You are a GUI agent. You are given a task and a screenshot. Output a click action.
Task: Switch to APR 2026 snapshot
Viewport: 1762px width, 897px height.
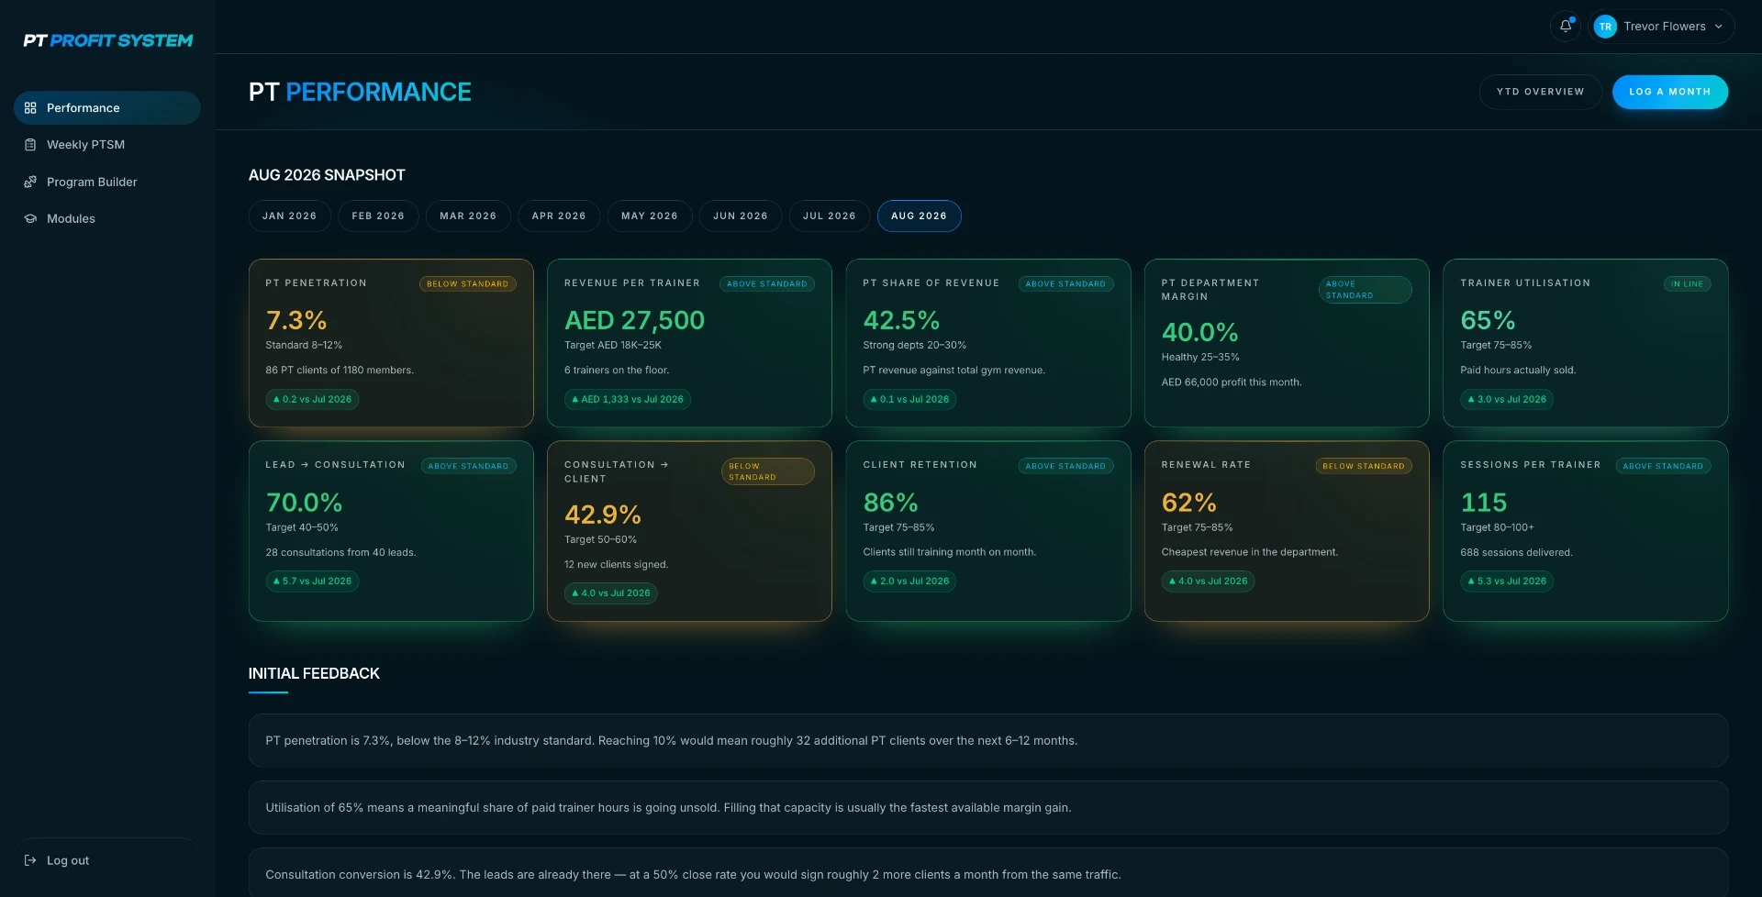tap(559, 216)
